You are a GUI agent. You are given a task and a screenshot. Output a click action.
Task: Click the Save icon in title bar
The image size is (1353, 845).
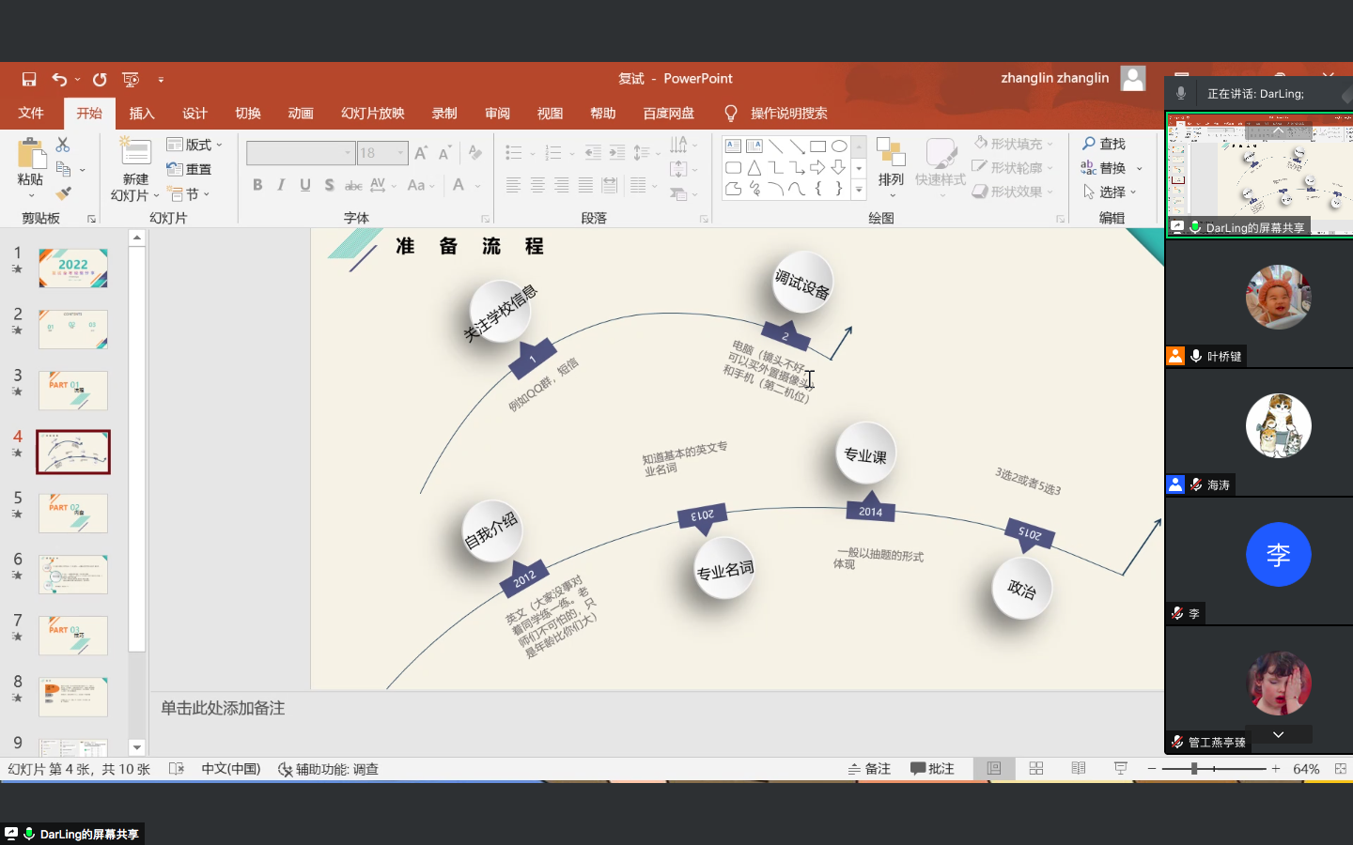coord(29,80)
